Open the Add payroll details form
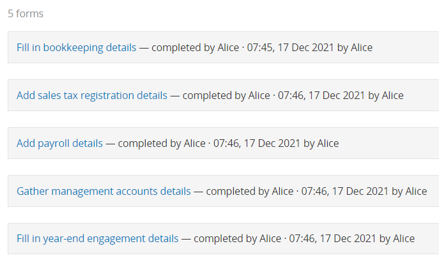 pyautogui.click(x=59, y=143)
